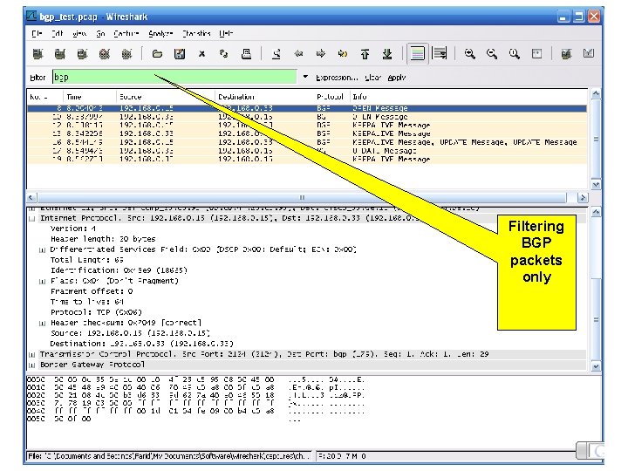Click the Expression... button

coord(337,78)
